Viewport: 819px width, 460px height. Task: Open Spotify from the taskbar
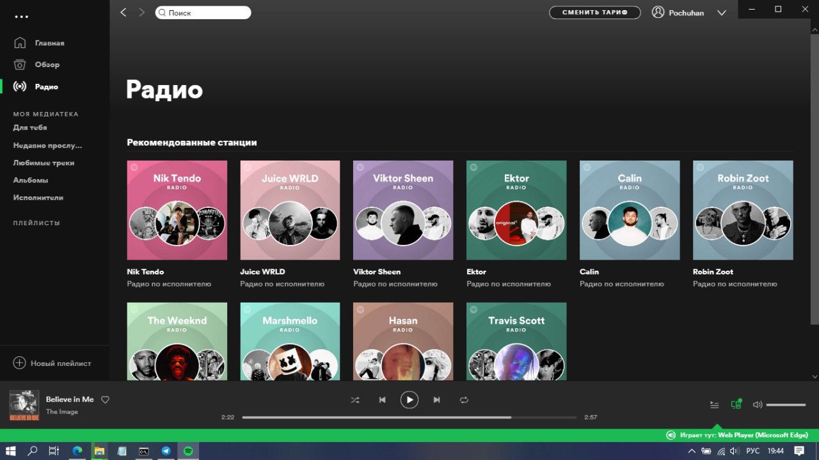188,451
